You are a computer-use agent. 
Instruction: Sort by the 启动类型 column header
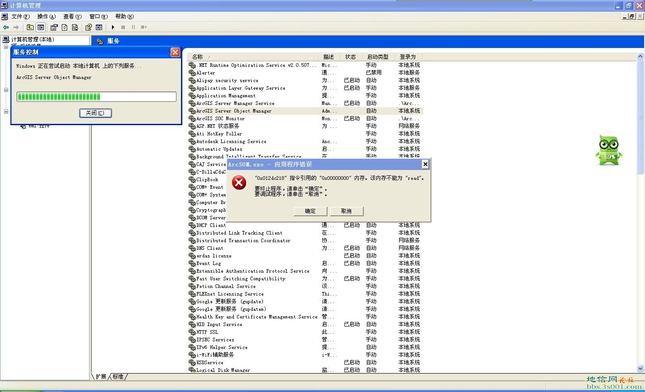pyautogui.click(x=379, y=57)
